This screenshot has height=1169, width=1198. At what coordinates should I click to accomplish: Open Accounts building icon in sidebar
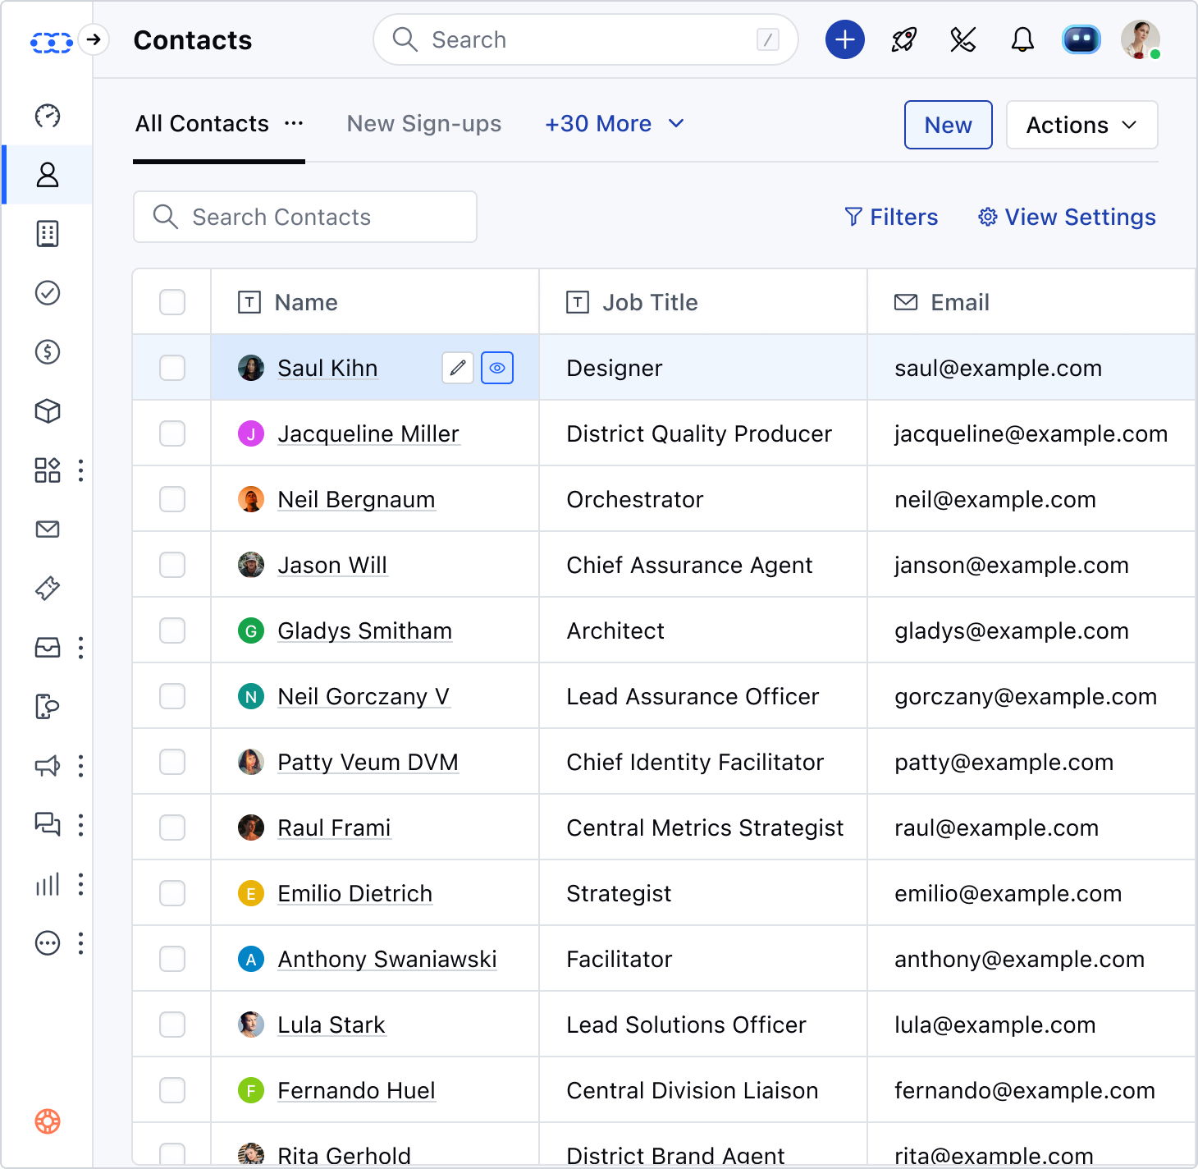coord(48,234)
